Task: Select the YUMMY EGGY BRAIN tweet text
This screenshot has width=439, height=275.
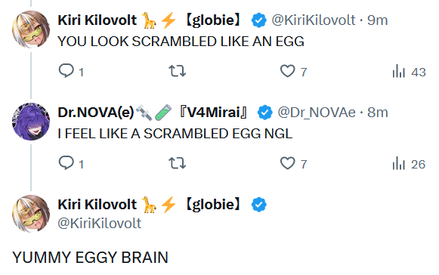Action: coord(90,258)
